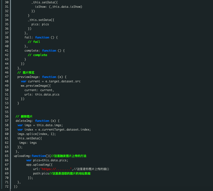Click 'isShow: (_this.data.isShow)' text
The image size is (213, 191).
(x=59, y=7)
